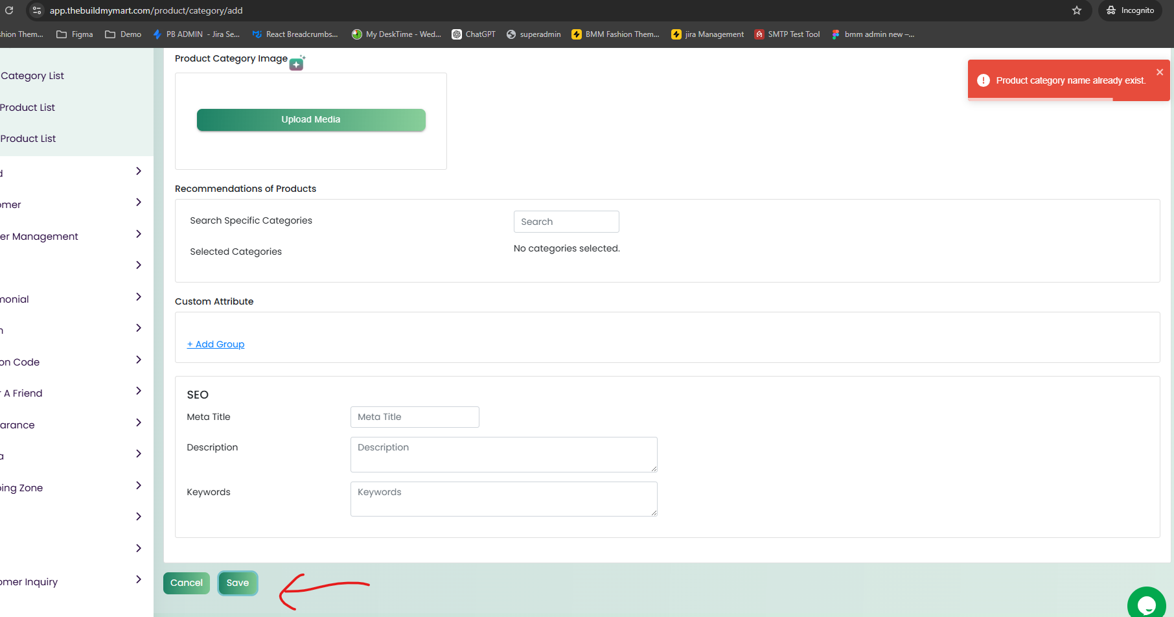Image resolution: width=1174 pixels, height=617 pixels.
Task: Focus the SEO Description textarea
Action: click(x=504, y=454)
